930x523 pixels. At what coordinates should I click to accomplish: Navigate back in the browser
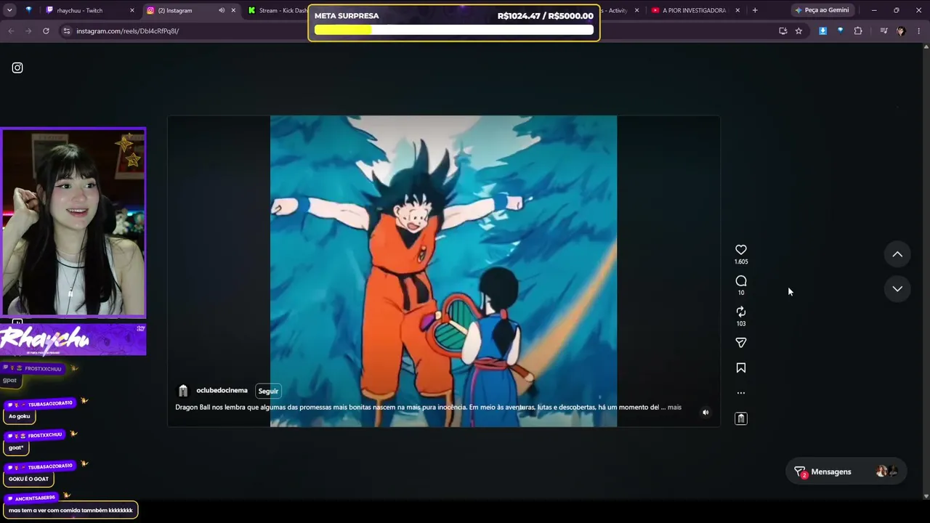(11, 31)
